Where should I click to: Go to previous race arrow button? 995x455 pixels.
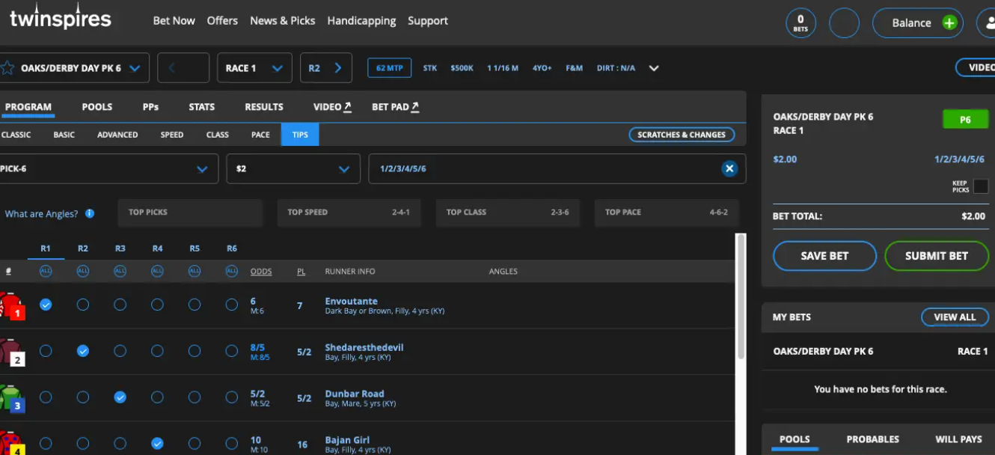coord(183,68)
